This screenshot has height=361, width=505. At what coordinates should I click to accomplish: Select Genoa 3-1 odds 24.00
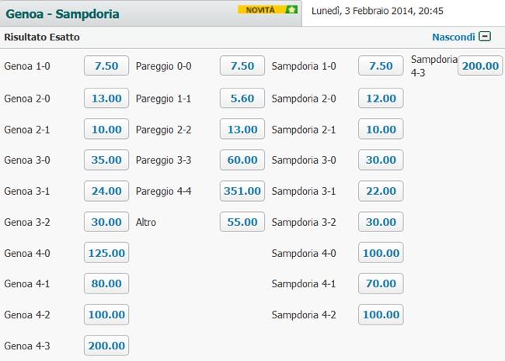(106, 191)
